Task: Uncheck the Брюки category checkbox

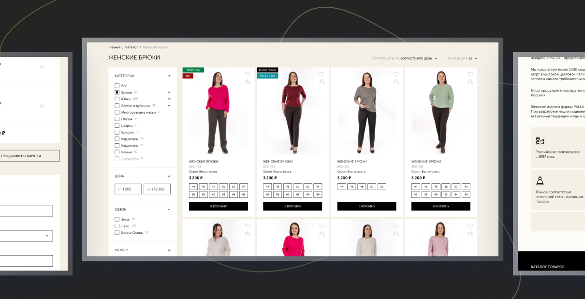Action: click(117, 92)
